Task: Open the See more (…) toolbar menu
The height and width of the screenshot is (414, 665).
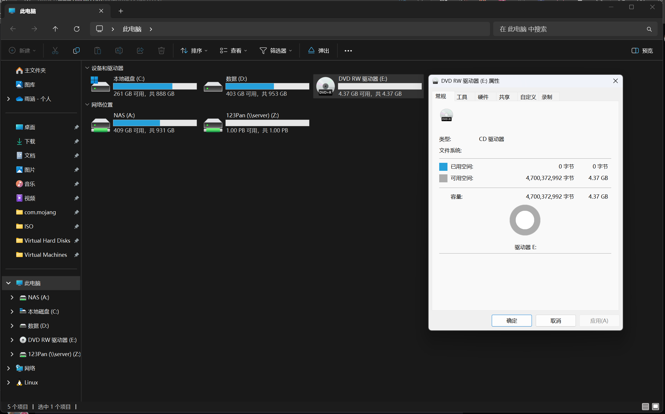Action: pyautogui.click(x=348, y=51)
